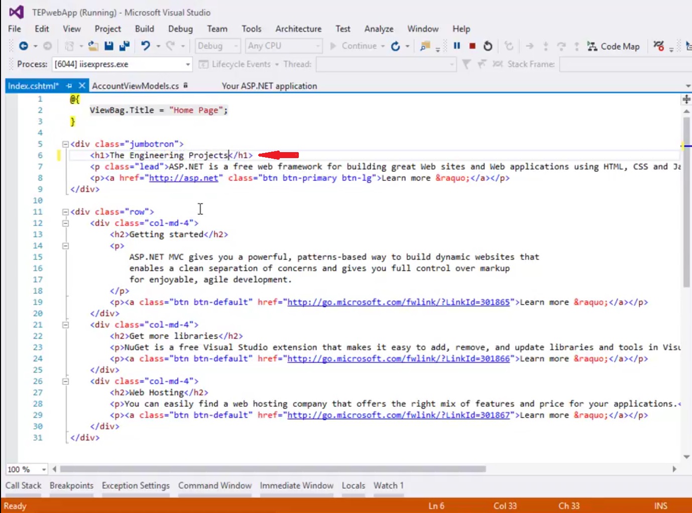
Task: Click the Step Over icon
Action: 561,46
